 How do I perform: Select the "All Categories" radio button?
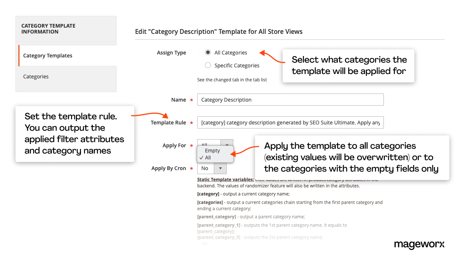coord(208,52)
